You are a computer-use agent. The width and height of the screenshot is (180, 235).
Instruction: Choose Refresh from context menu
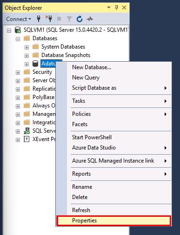(x=113, y=210)
